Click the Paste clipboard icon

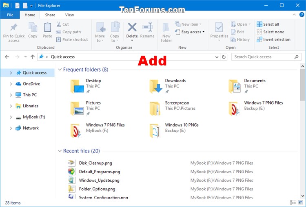(47, 27)
